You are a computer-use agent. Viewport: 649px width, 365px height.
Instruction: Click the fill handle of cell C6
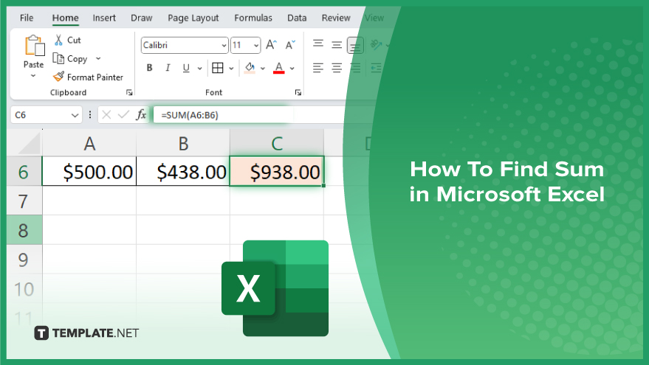pyautogui.click(x=323, y=186)
